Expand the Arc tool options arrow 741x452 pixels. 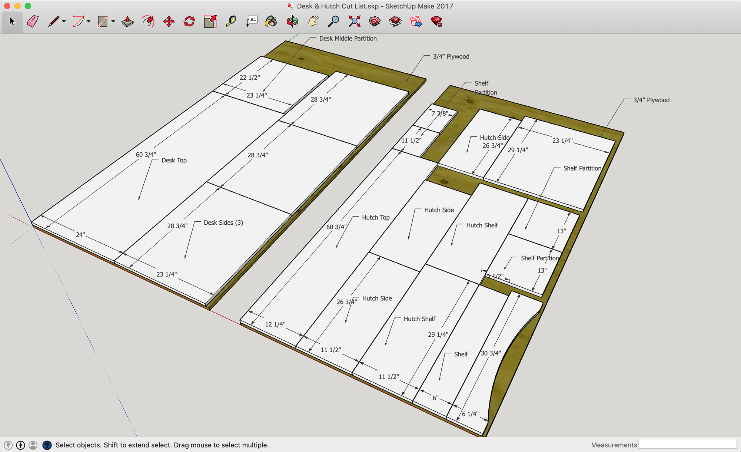tap(89, 22)
